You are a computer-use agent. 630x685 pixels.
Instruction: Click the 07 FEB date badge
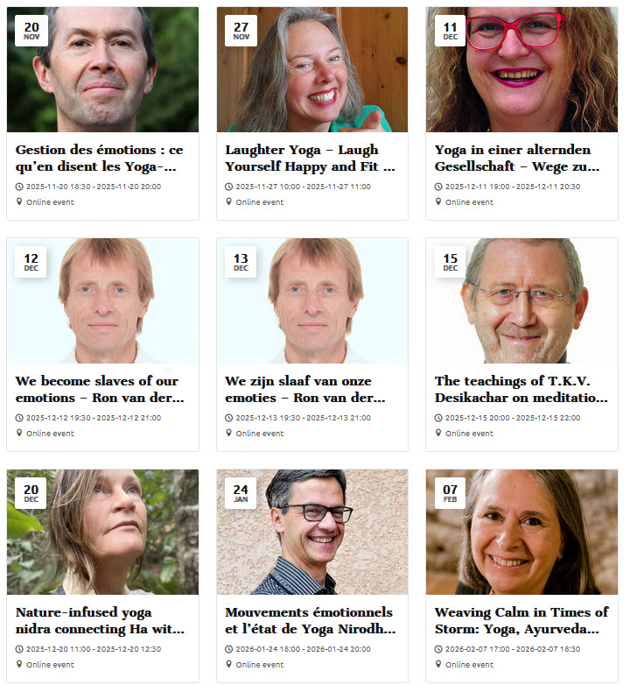(451, 493)
